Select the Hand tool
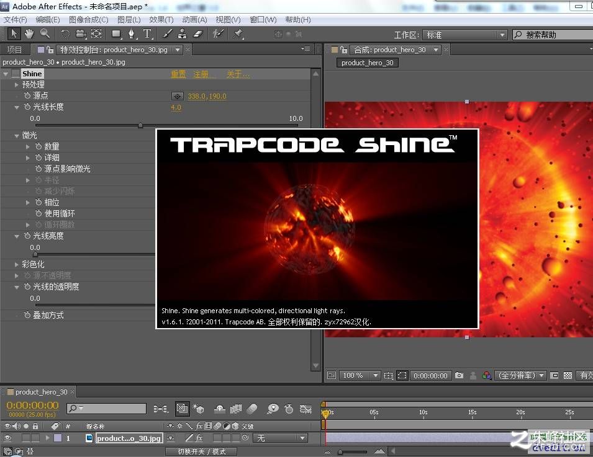The height and width of the screenshot is (457, 593). [29, 34]
